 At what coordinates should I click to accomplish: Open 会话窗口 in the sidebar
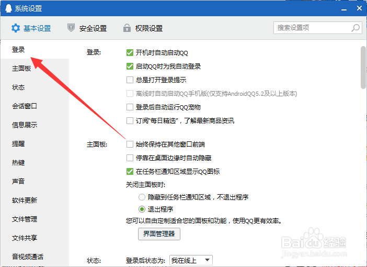coord(35,106)
